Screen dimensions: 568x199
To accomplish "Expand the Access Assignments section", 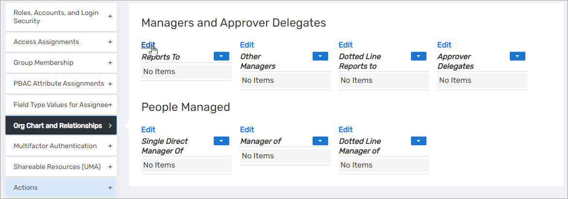I will (110, 42).
